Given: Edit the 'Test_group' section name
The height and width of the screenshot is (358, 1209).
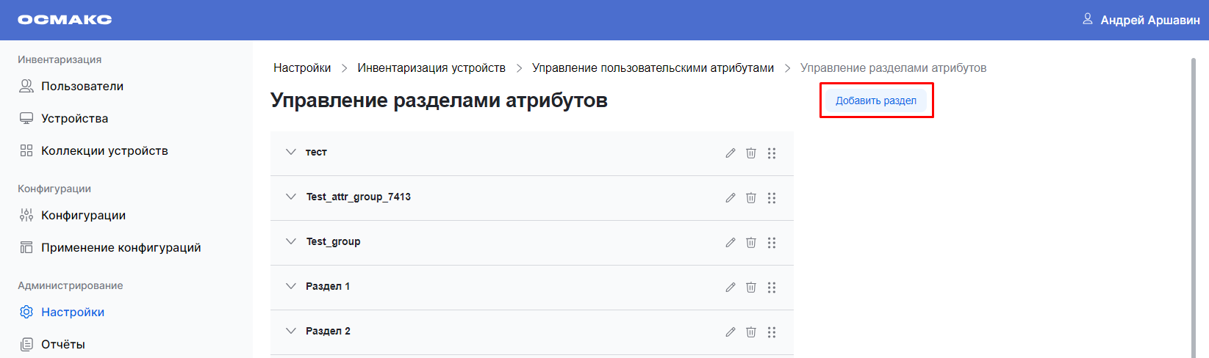Looking at the screenshot, I should click(x=730, y=243).
